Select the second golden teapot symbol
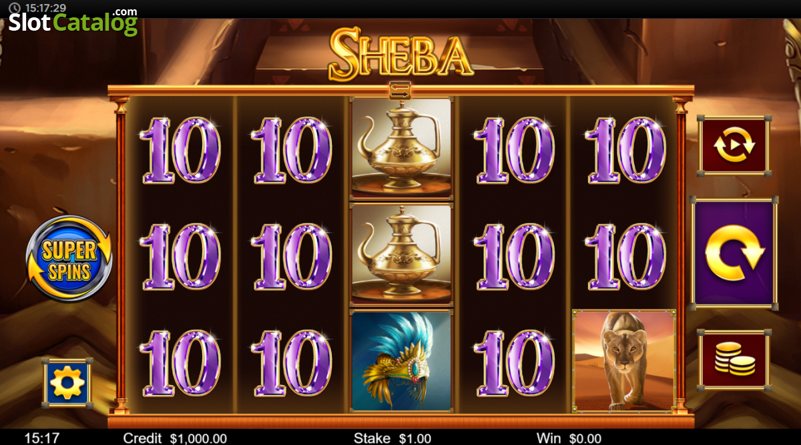 point(401,254)
